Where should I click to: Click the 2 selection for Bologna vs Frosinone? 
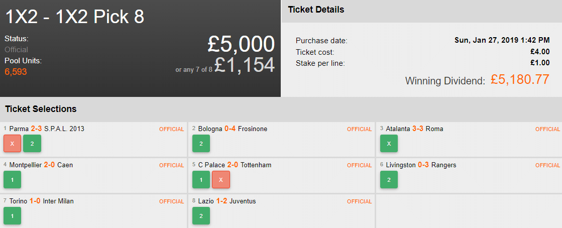click(x=201, y=143)
